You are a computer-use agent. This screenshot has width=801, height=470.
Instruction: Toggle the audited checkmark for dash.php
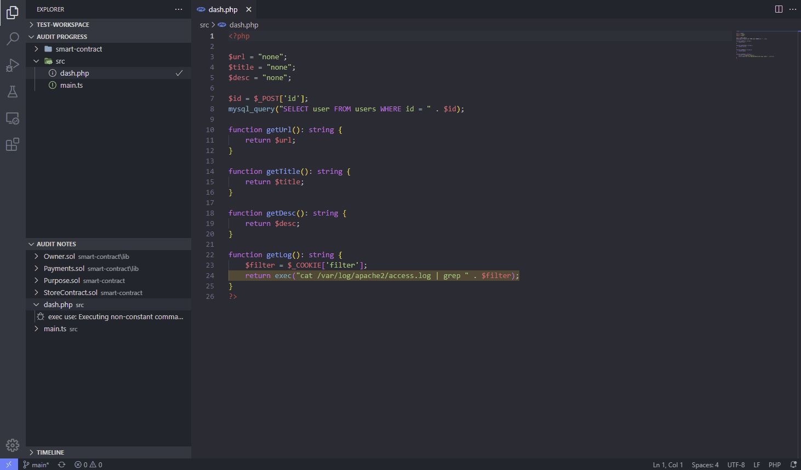pos(179,73)
